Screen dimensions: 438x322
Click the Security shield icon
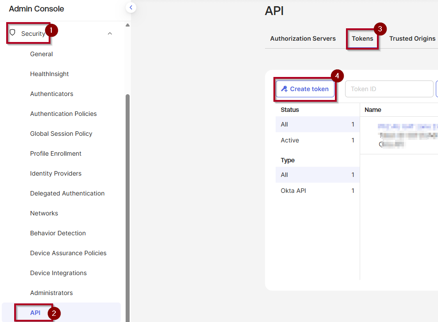pos(12,33)
